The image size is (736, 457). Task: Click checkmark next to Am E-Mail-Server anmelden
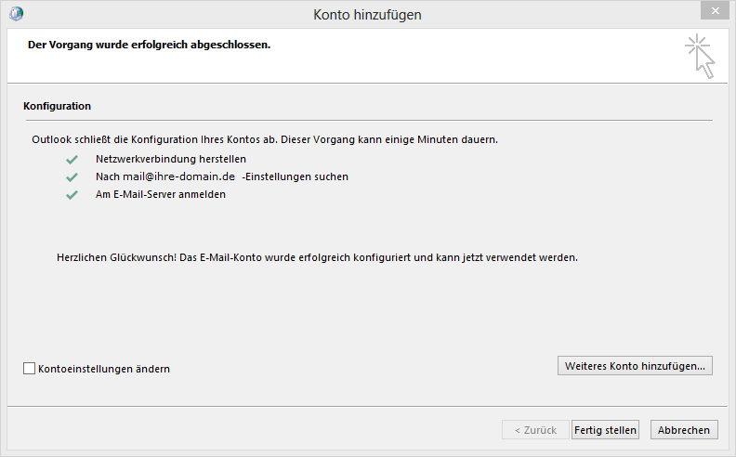click(x=72, y=195)
